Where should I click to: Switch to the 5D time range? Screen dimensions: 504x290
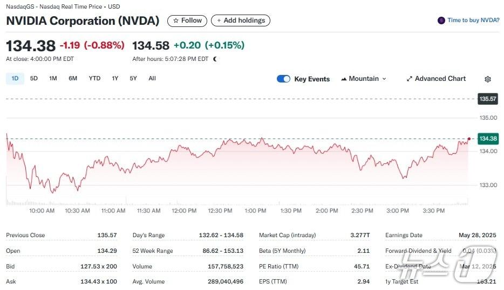point(34,79)
